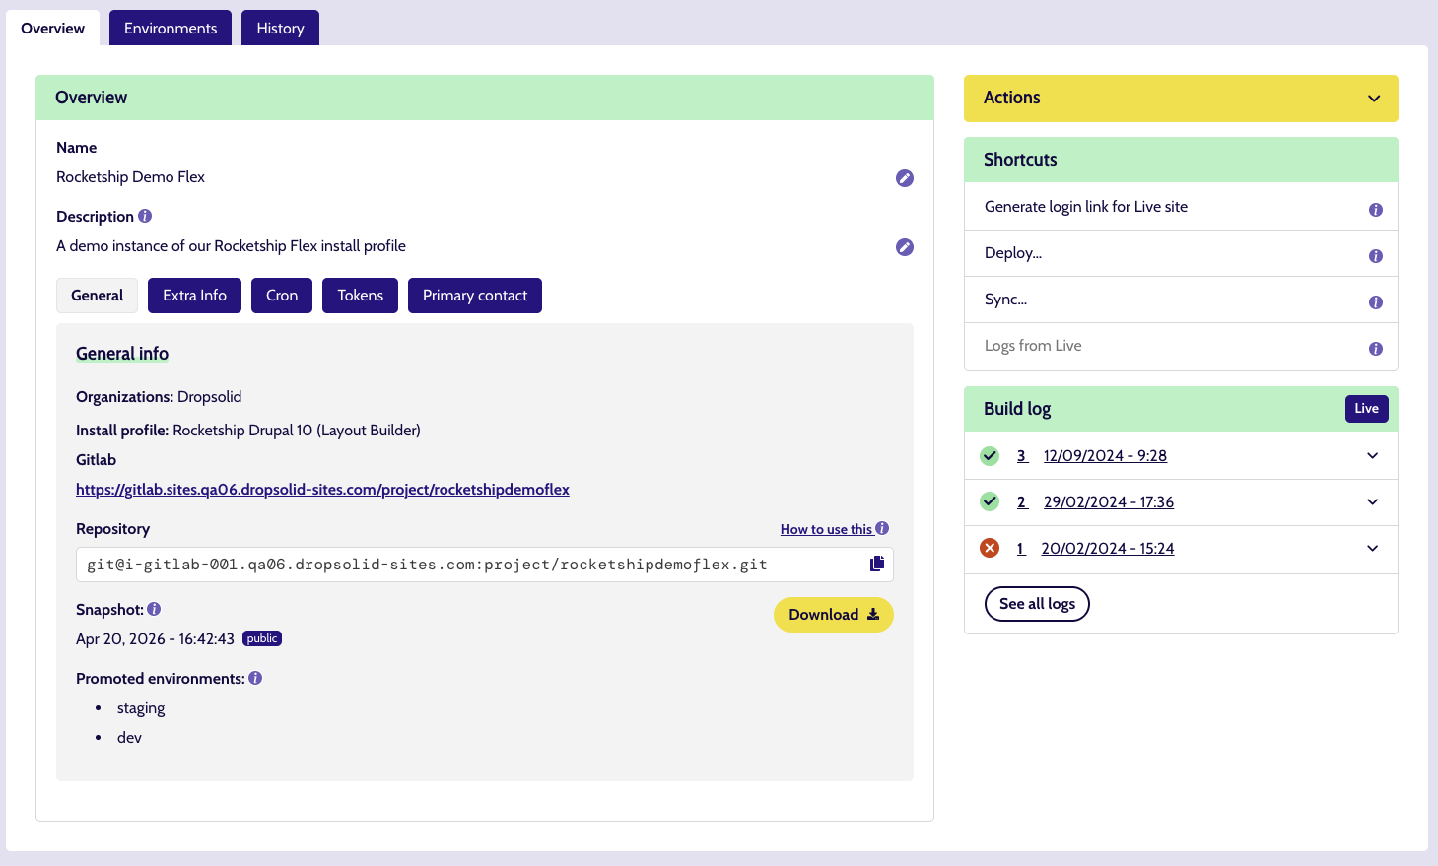
Task: Click the Shortcuts panel header
Action: pyautogui.click(x=1181, y=160)
